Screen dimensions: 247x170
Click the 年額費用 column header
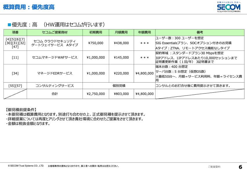pyautogui.click(x=144, y=32)
